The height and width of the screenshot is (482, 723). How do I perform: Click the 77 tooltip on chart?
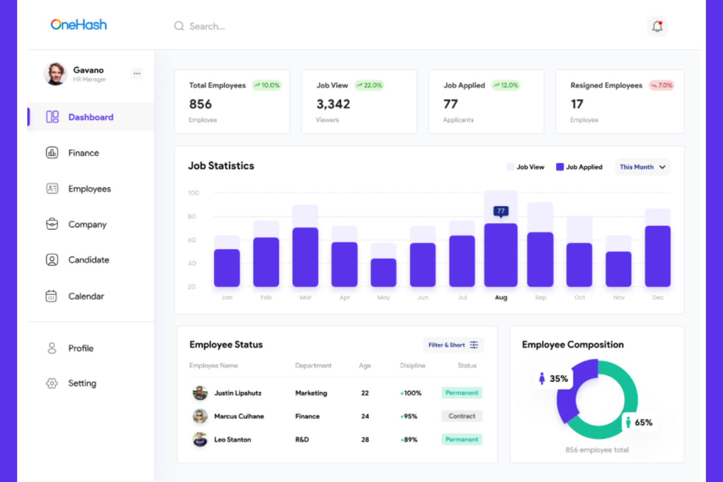tap(501, 211)
